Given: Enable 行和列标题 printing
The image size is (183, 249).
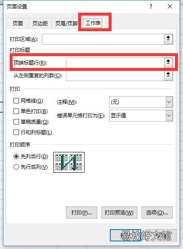Looking at the screenshot, I should click(x=16, y=132).
